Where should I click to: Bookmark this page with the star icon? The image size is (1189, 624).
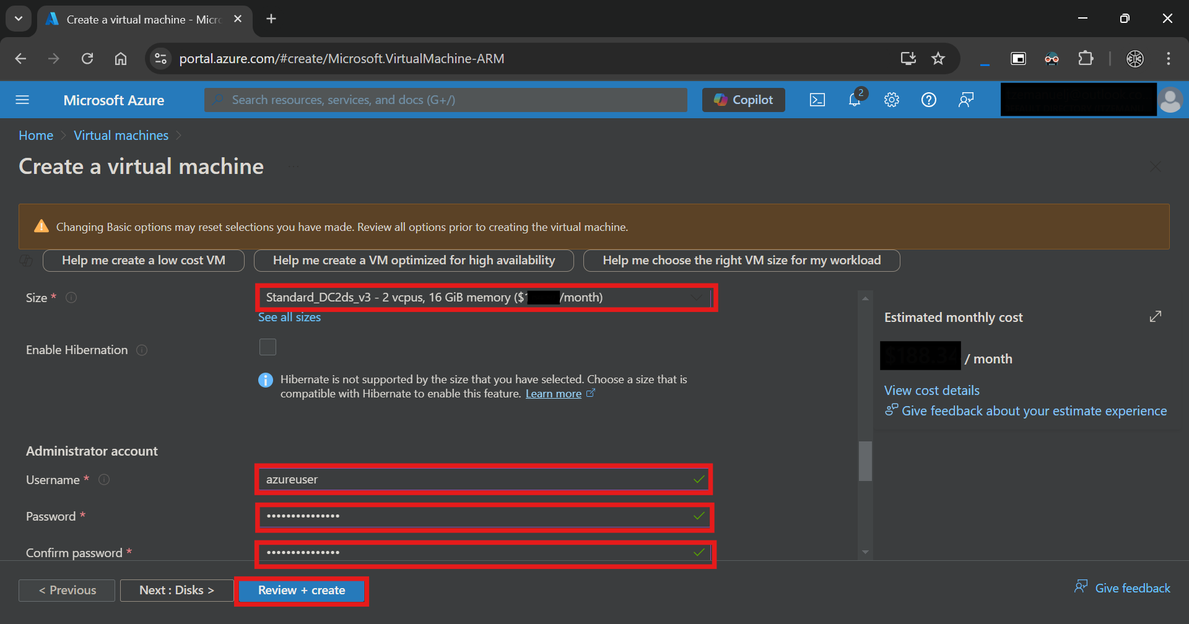tap(938, 59)
